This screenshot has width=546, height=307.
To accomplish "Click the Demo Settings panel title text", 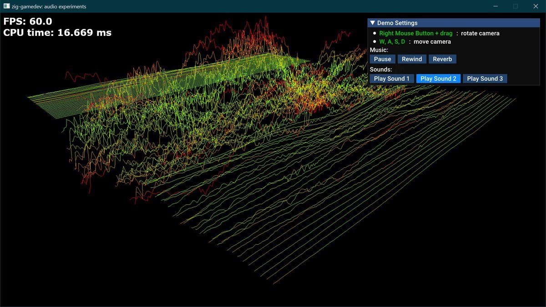I will pyautogui.click(x=397, y=23).
